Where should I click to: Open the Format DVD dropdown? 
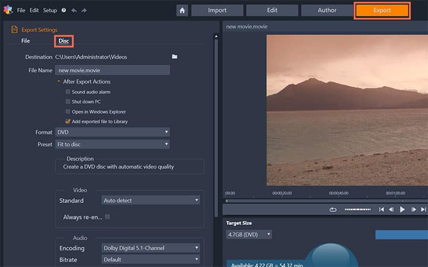click(112, 132)
